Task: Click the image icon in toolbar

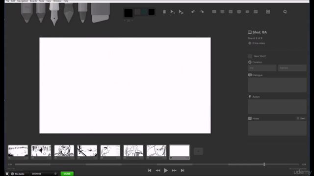Action: point(268,12)
